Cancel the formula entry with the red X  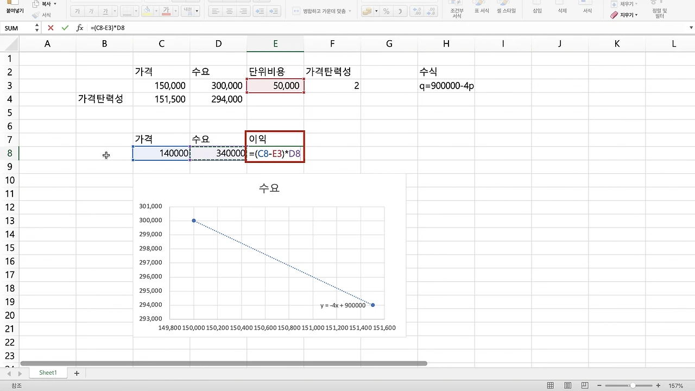coord(50,28)
